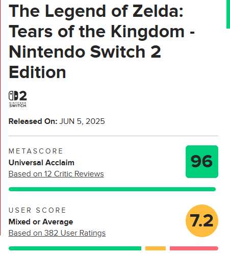
Task: Click the METASCORE section label
Action: [x=36, y=151]
